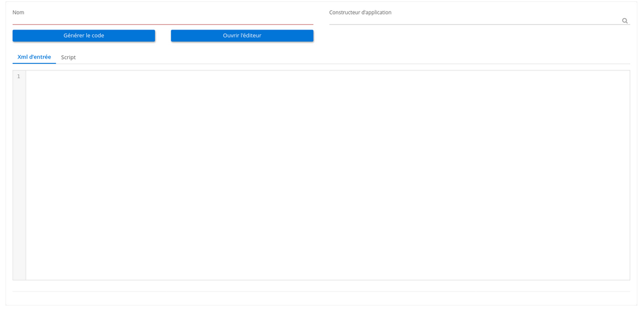The height and width of the screenshot is (311, 641).
Task: Click the empty center of the code editor
Action: pyautogui.click(x=328, y=175)
